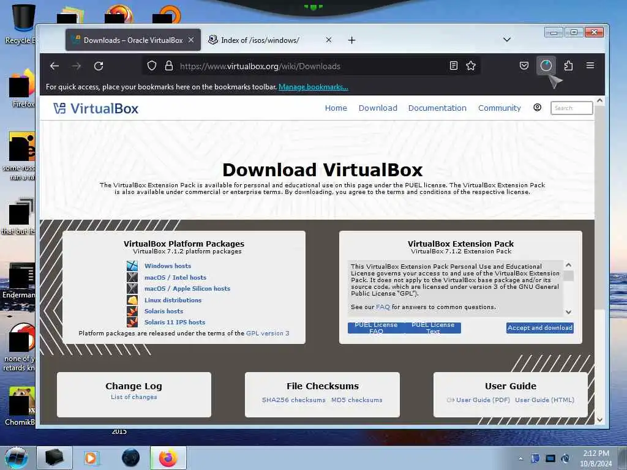Click the VirtualBox logo in site header
This screenshot has width=627, height=470.
pyautogui.click(x=96, y=108)
